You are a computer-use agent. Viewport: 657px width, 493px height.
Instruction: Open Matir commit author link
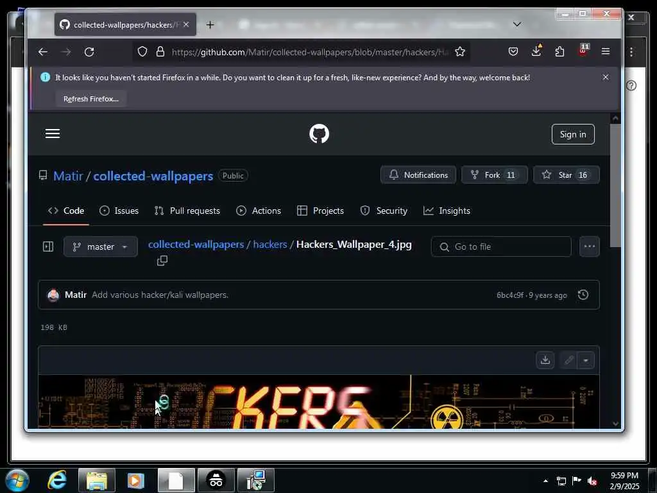point(76,295)
